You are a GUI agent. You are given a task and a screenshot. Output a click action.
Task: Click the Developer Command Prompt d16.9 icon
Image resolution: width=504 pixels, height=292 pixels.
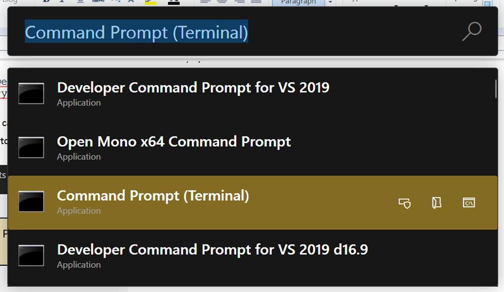click(x=31, y=255)
